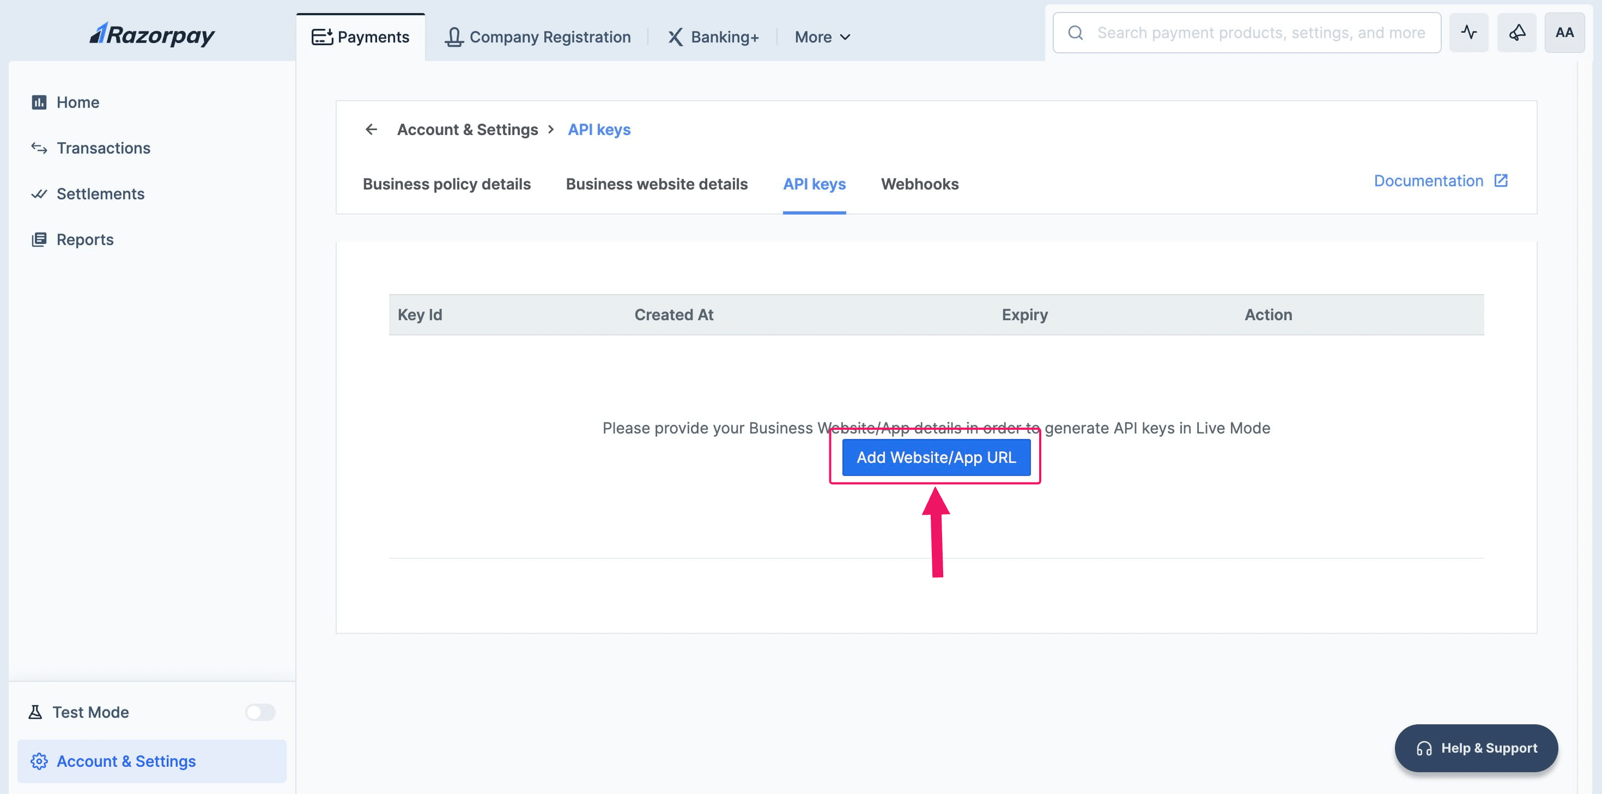Click the Razorpay logo
The image size is (1602, 794).
click(x=151, y=35)
